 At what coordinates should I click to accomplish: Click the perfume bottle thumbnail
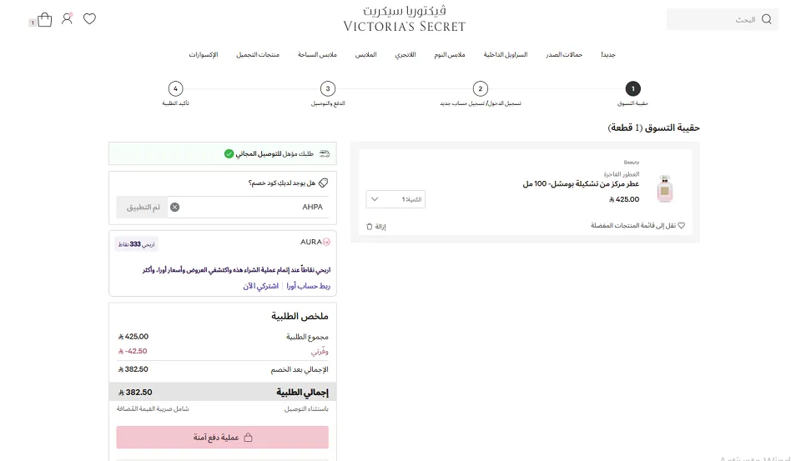point(665,188)
